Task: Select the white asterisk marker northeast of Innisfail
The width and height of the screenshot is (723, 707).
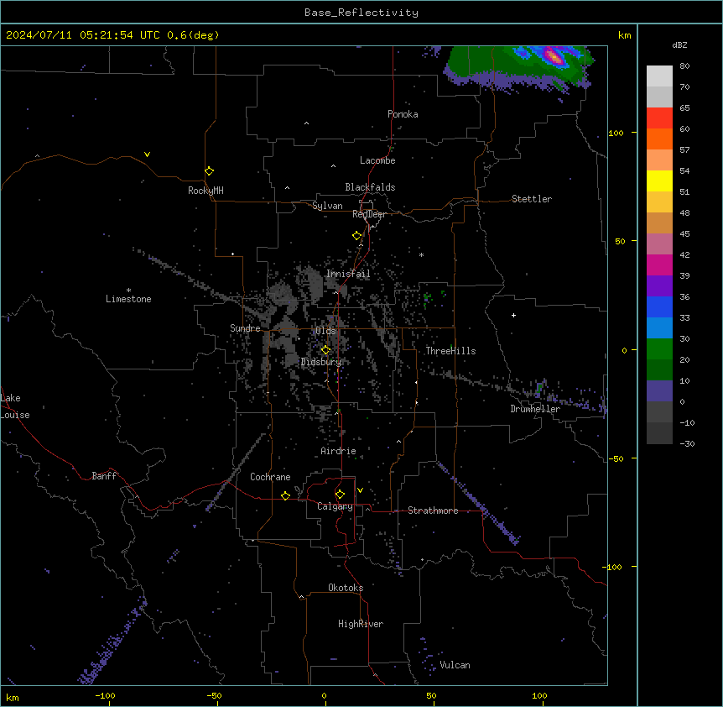Action: point(421,254)
